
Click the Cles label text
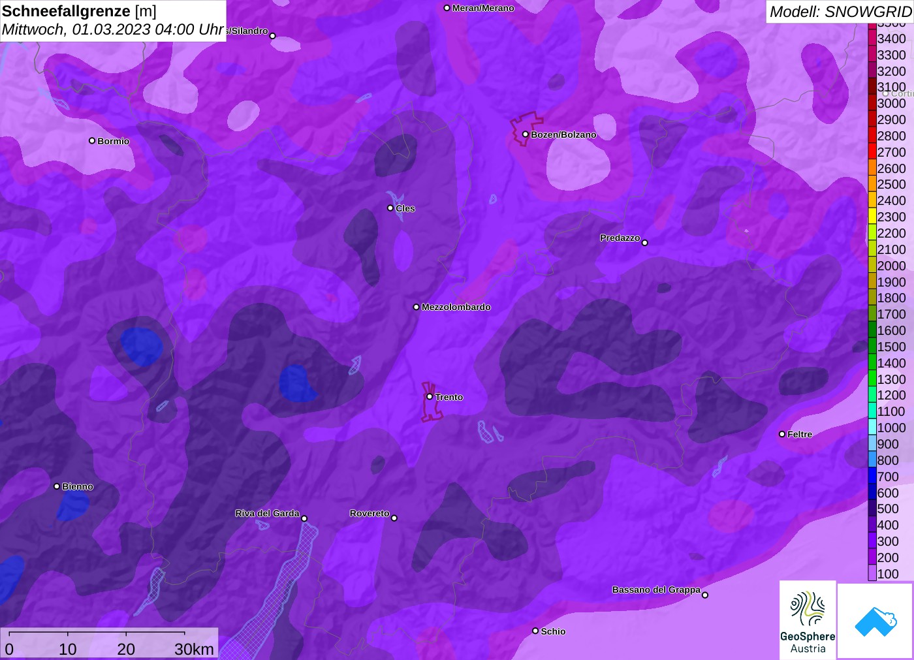pyautogui.click(x=405, y=208)
